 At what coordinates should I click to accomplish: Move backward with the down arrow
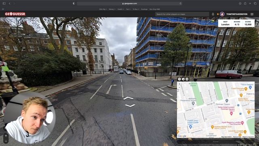[130, 105]
